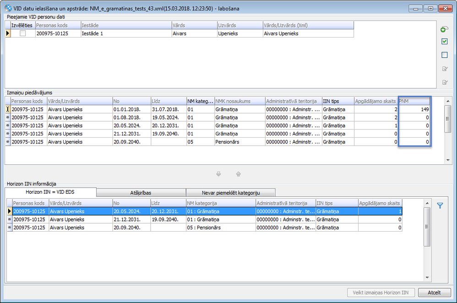Open the Nevar piemeklēt kategoriju tab
This screenshot has width=457, height=303.
[230, 193]
